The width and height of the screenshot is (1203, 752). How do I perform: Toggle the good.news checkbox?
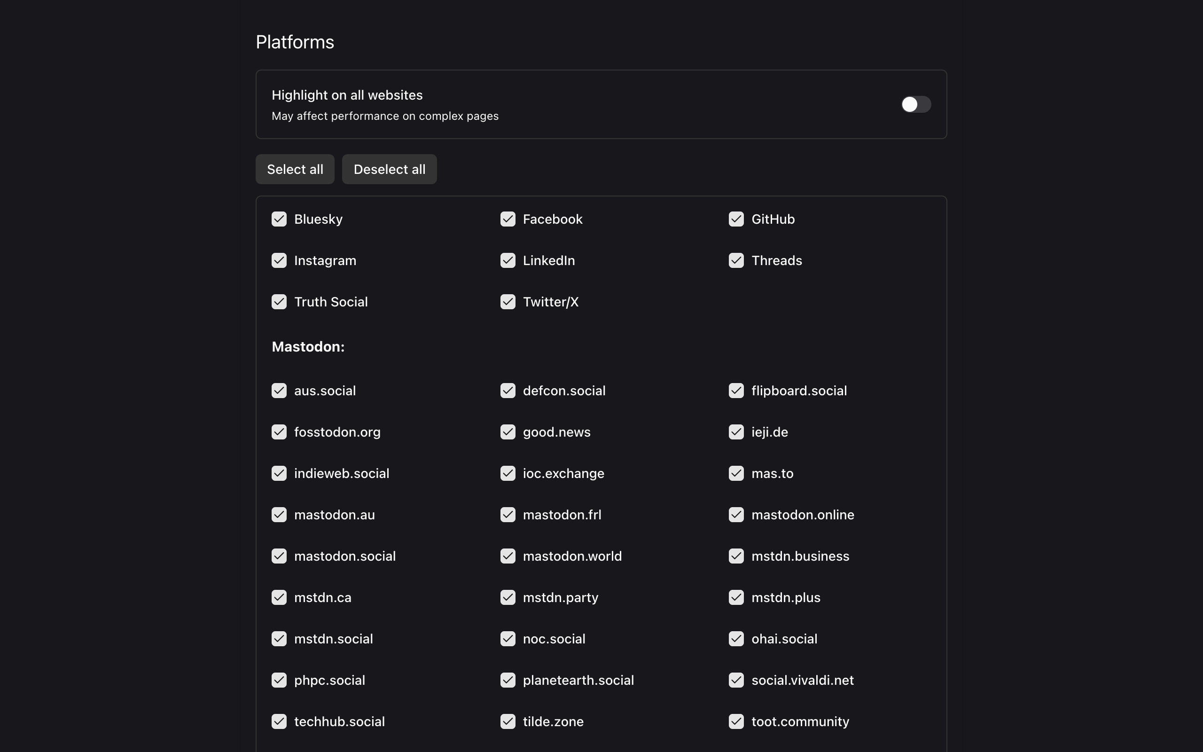(508, 432)
